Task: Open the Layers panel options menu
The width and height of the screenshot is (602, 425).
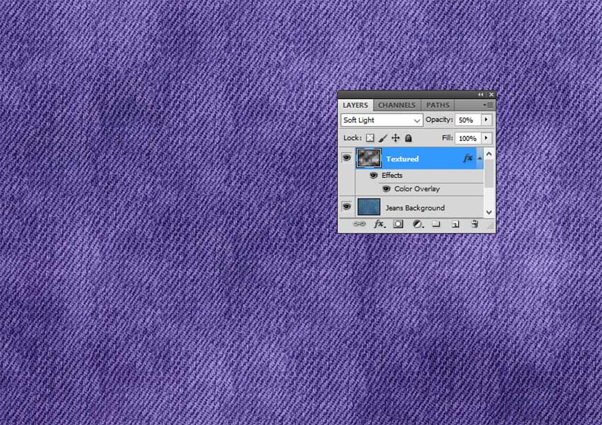Action: (487, 105)
